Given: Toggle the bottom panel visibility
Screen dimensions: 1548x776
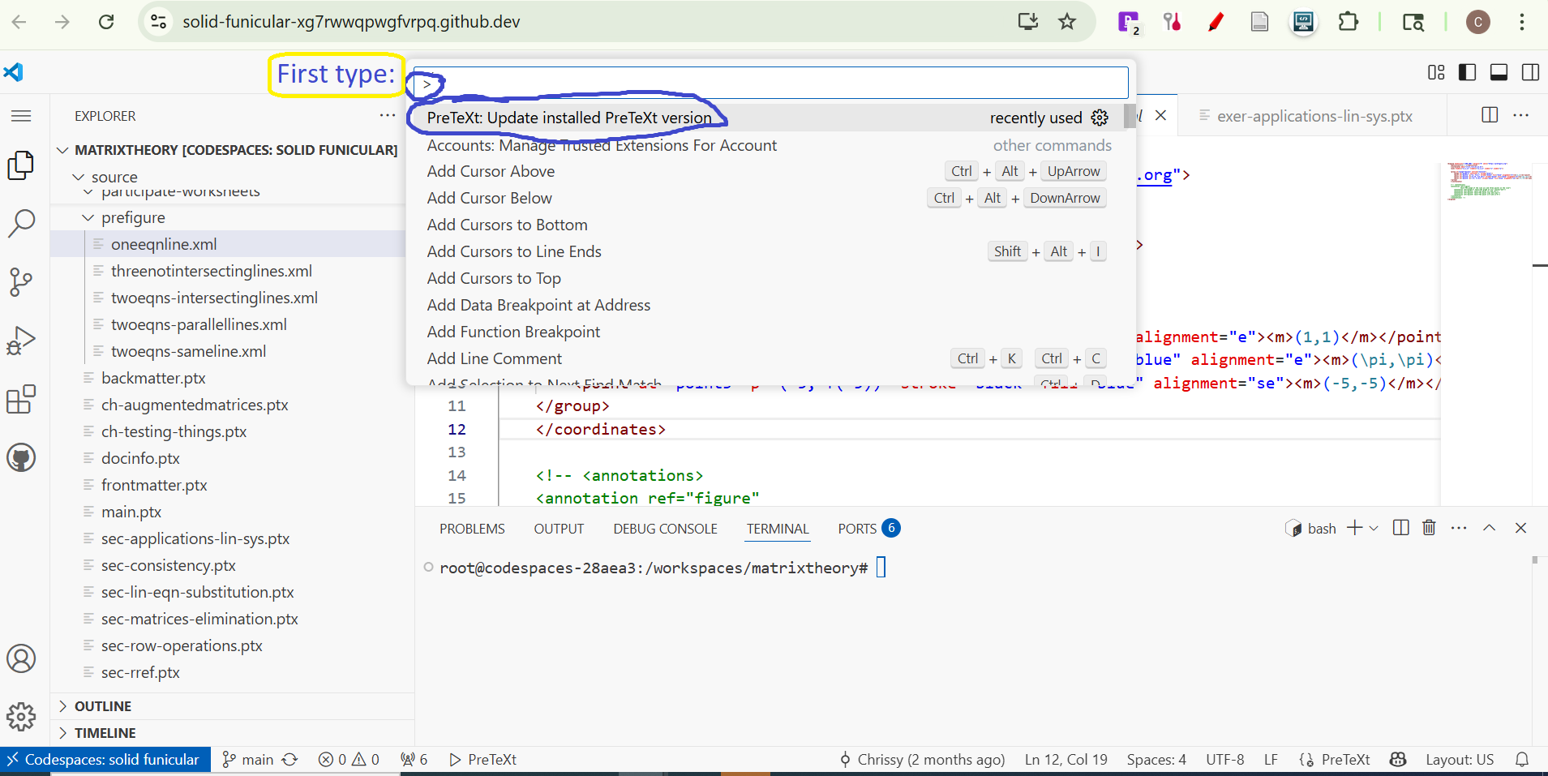Looking at the screenshot, I should click(1499, 72).
